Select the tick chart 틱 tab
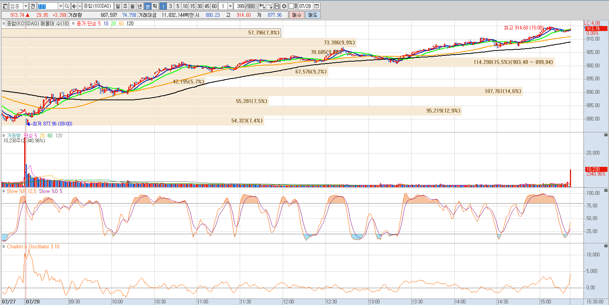Viewport: 609px width, 305px height. (x=155, y=6)
